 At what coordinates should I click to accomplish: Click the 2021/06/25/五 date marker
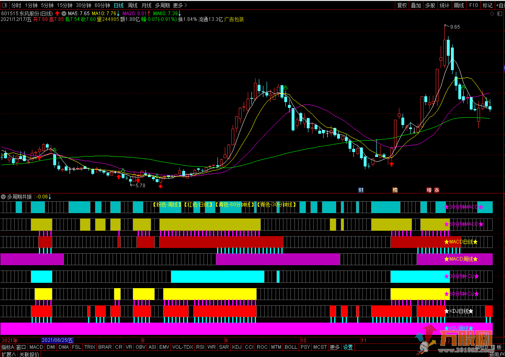58,340
